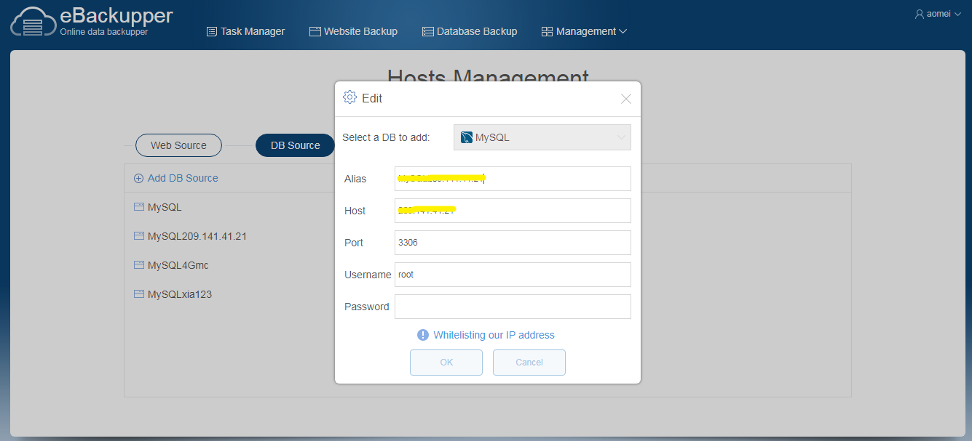Click the icon beside MySQL209.141.41.21

point(139,236)
